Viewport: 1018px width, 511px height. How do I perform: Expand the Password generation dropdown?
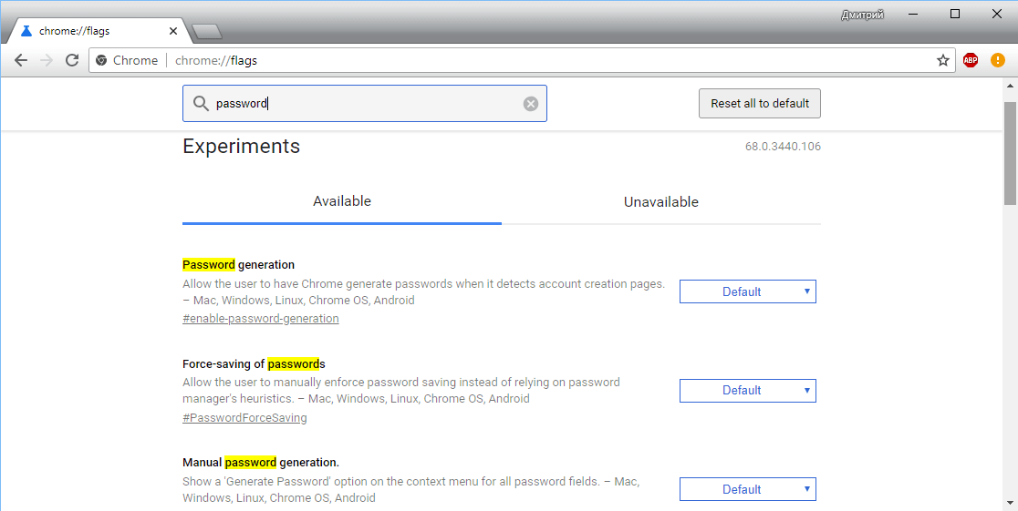[748, 291]
